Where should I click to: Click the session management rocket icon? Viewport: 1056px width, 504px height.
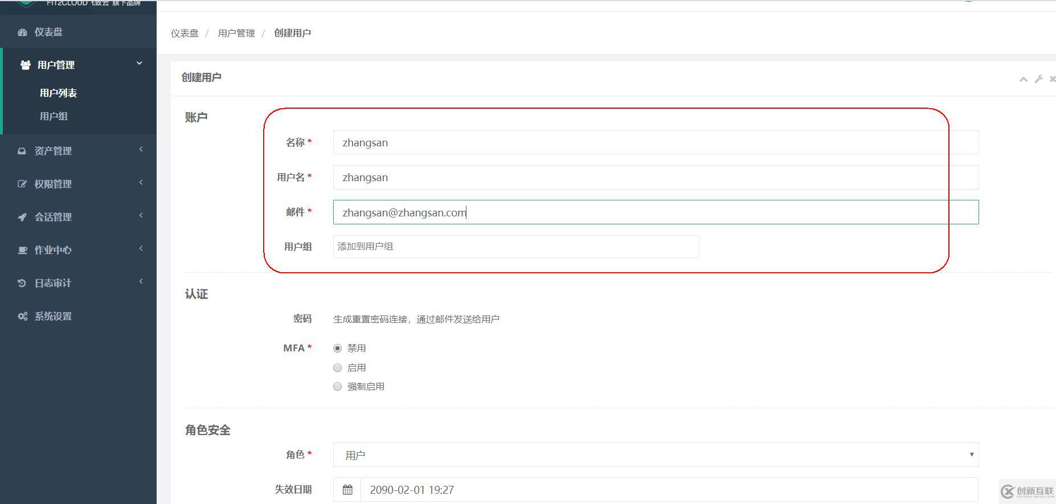pos(22,217)
